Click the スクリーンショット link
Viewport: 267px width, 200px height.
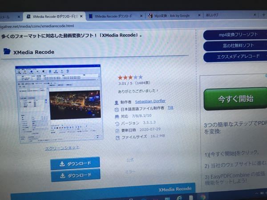[62, 148]
